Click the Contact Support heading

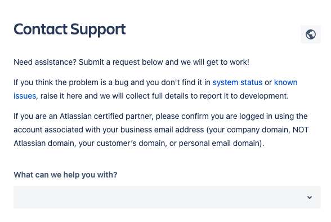pos(70,29)
